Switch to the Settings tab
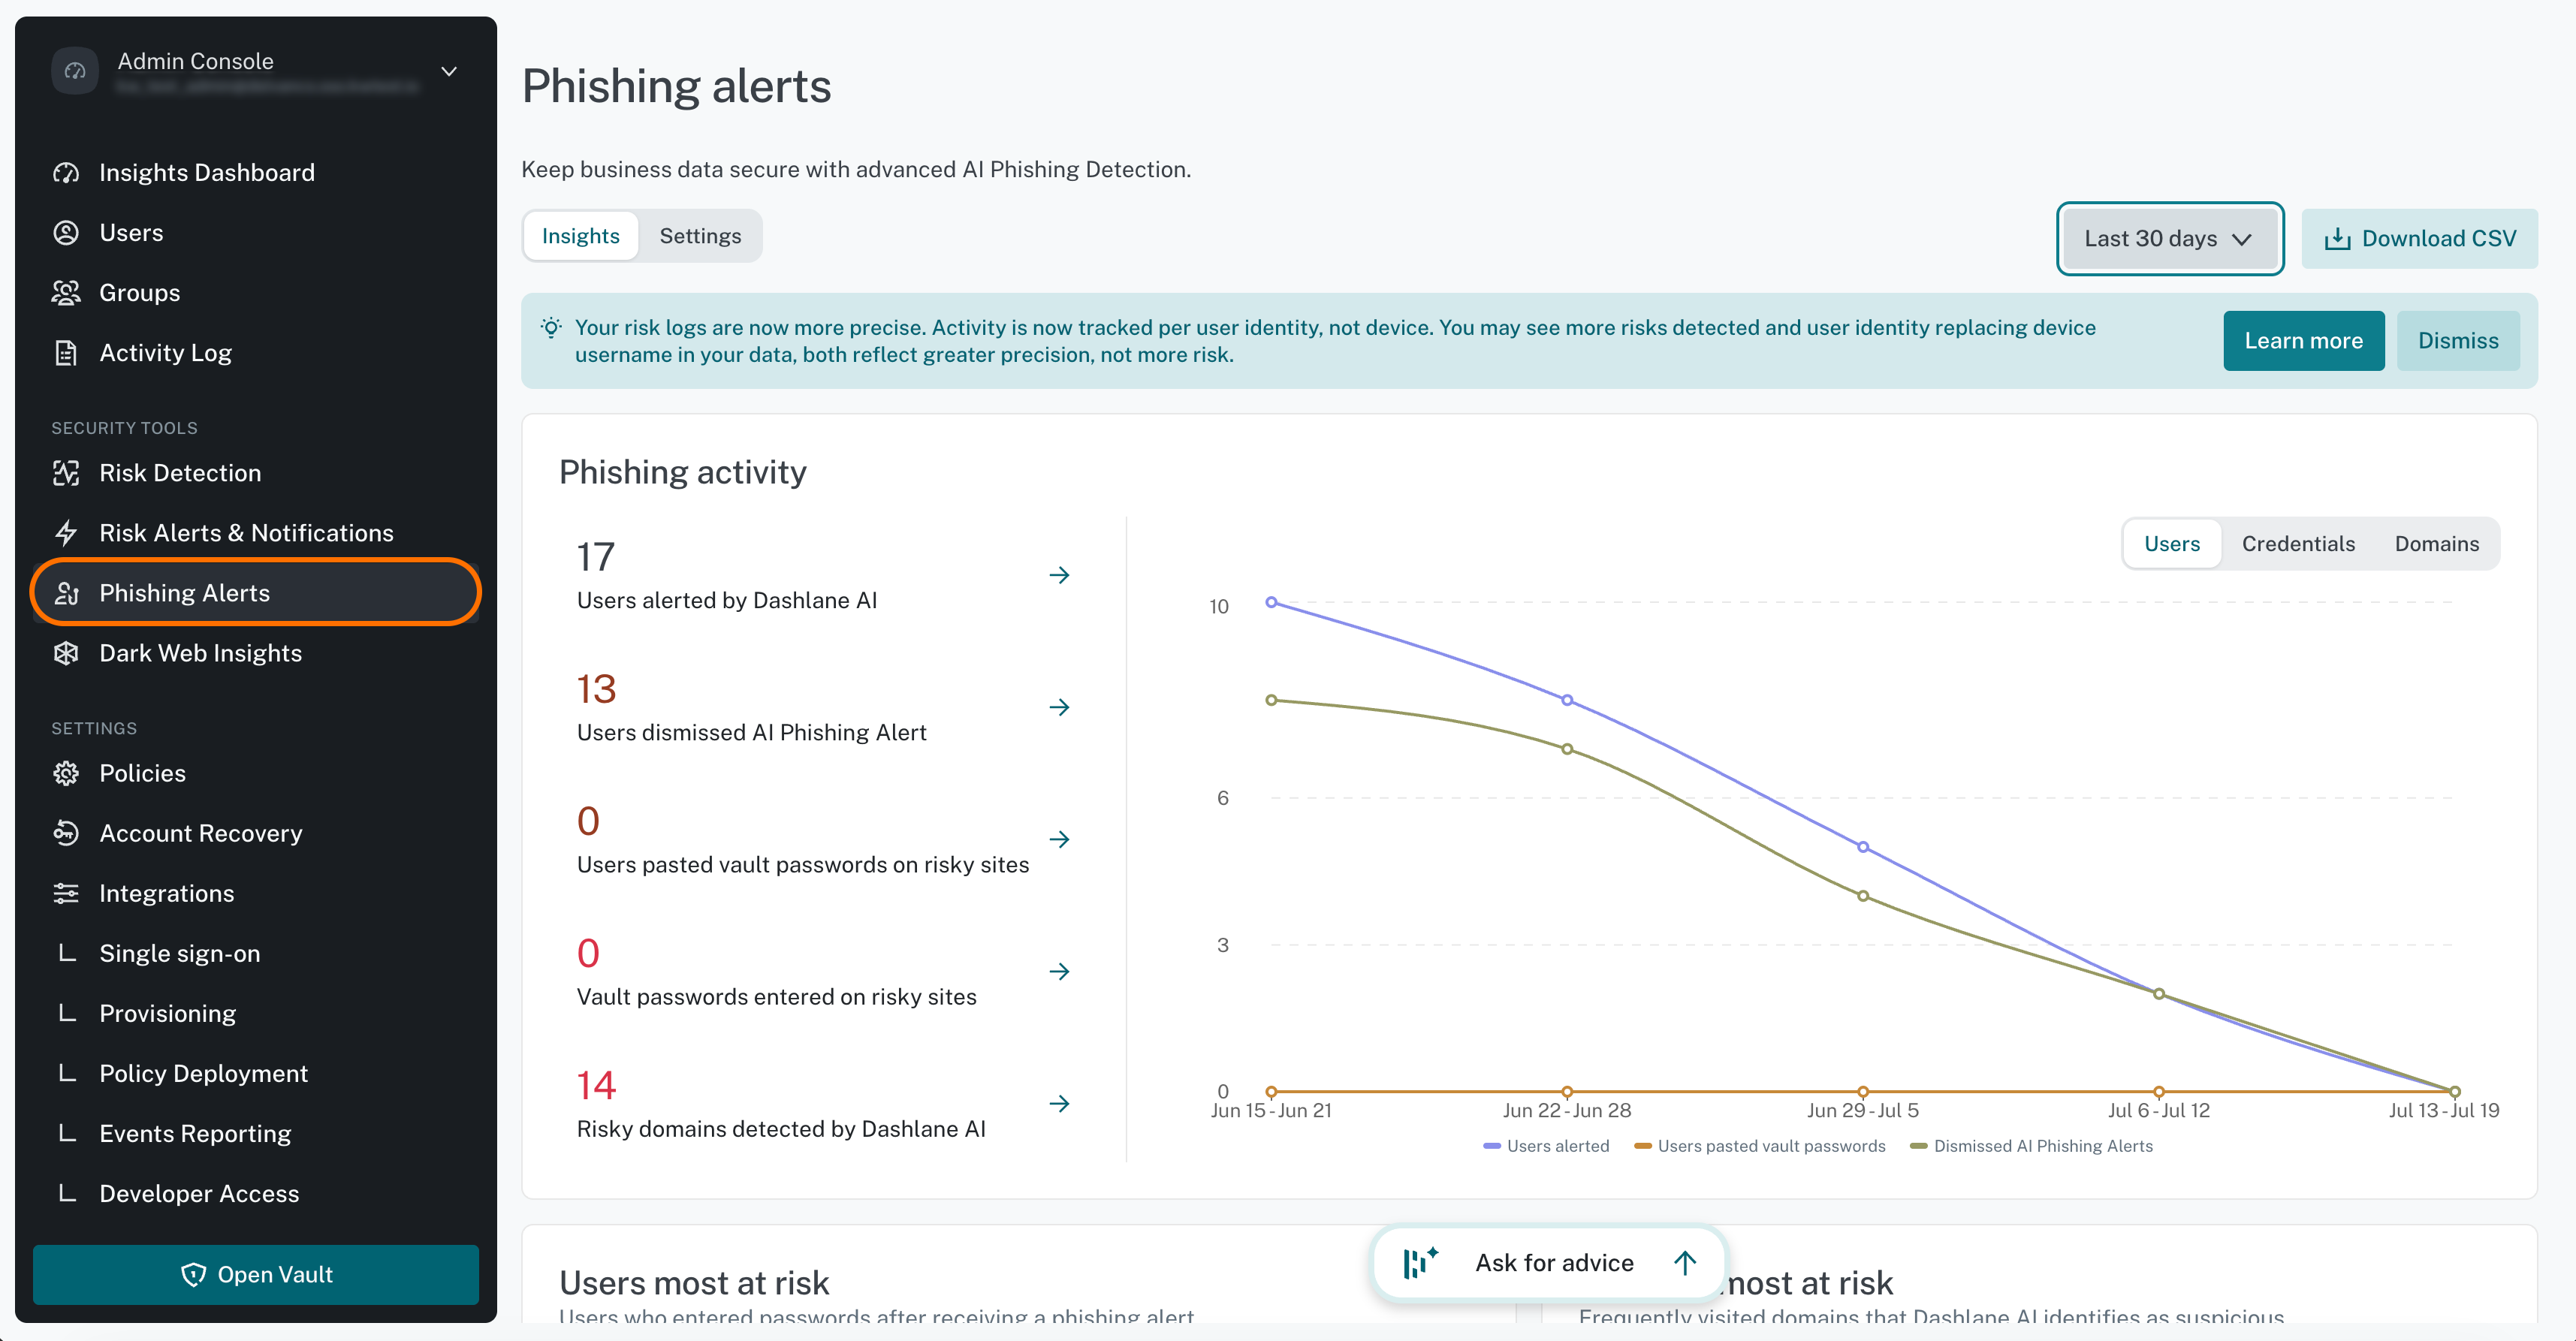Image resolution: width=2576 pixels, height=1341 pixels. click(700, 236)
